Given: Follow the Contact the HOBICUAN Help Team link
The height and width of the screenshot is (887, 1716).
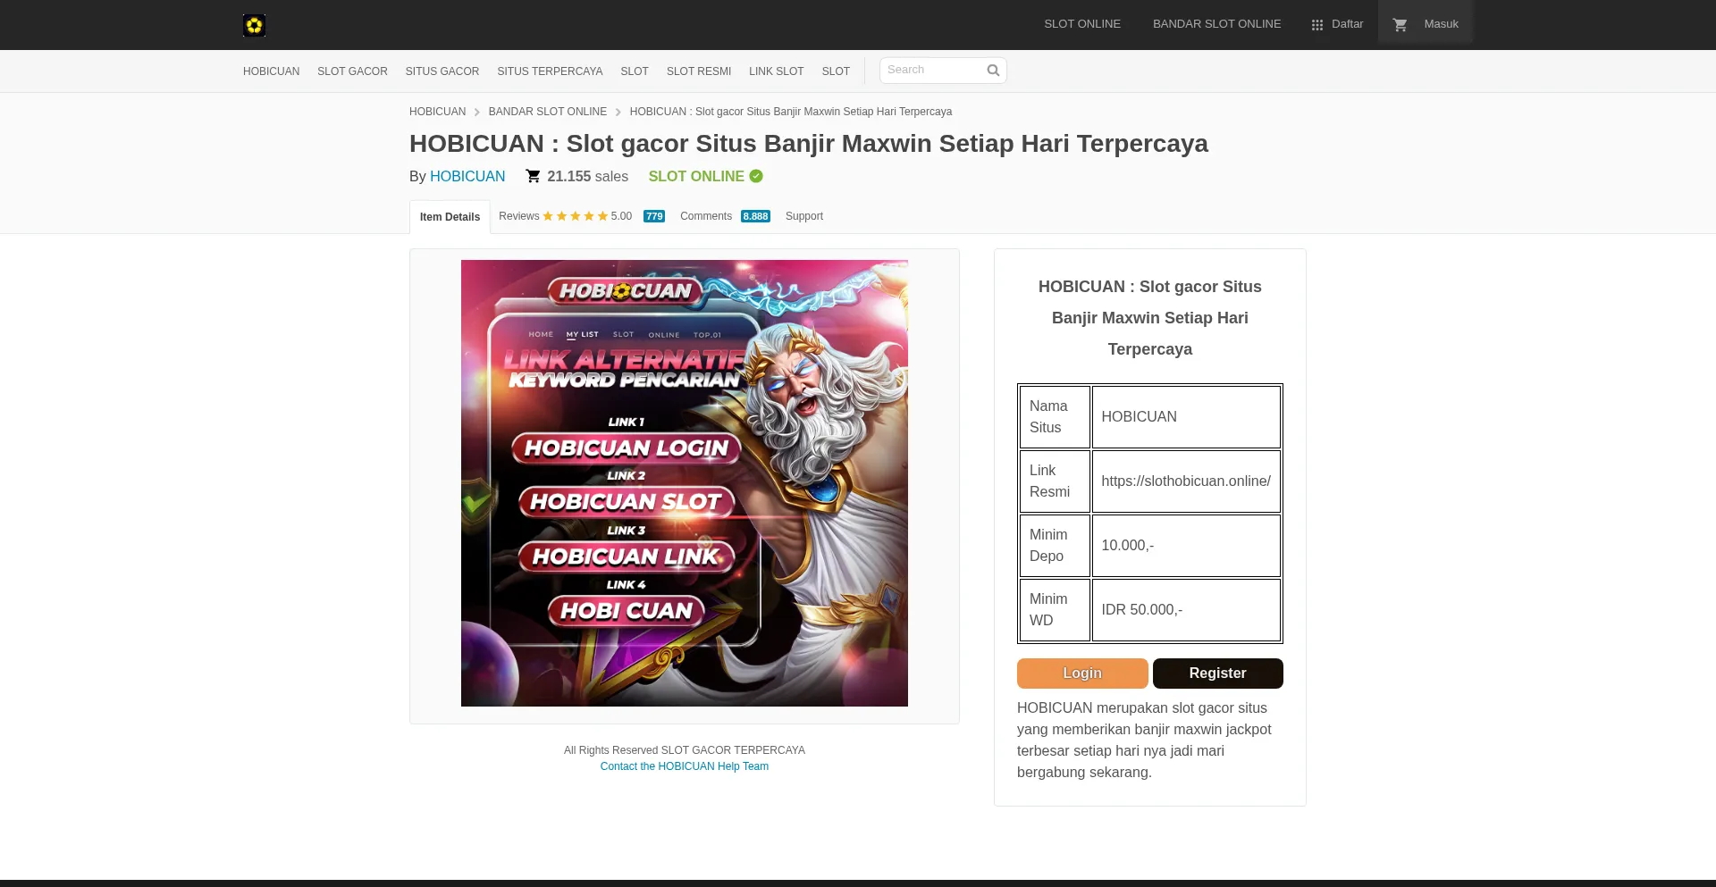Looking at the screenshot, I should [x=685, y=766].
